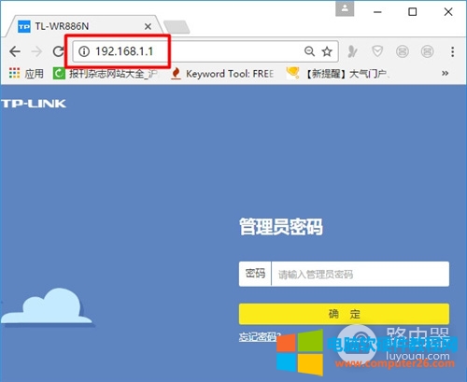Viewport: 467px width, 382px height.
Task: Focus the 请输入管理员密码 password field
Action: pos(361,274)
